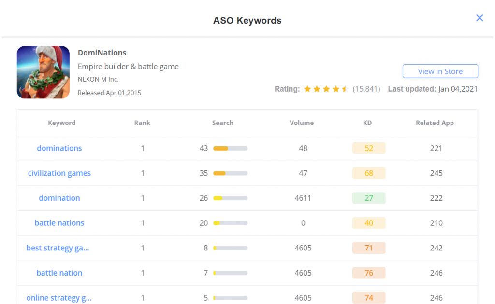Select the 'domination' keyword link

(x=59, y=198)
